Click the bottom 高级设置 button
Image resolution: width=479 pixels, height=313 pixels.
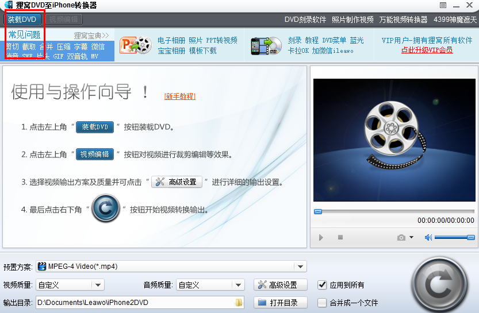281,285
